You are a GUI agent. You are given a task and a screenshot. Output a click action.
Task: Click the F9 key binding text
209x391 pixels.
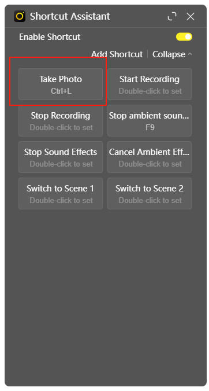(150, 128)
